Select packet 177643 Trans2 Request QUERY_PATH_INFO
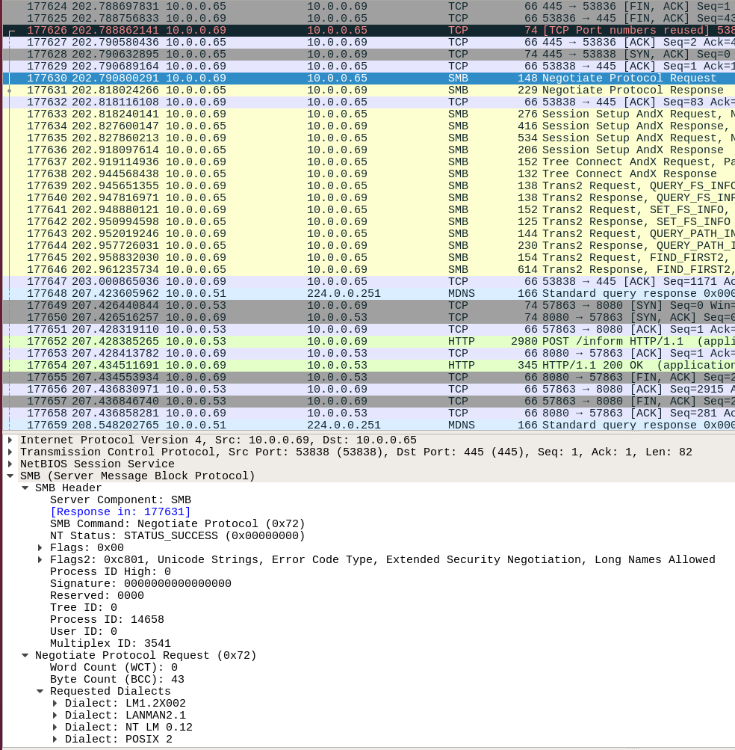The width and height of the screenshot is (735, 750). pos(369,233)
